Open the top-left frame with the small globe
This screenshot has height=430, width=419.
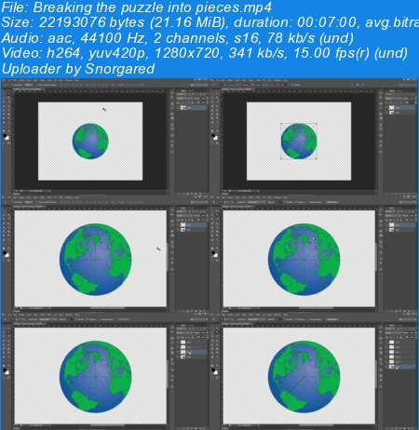tap(105, 137)
